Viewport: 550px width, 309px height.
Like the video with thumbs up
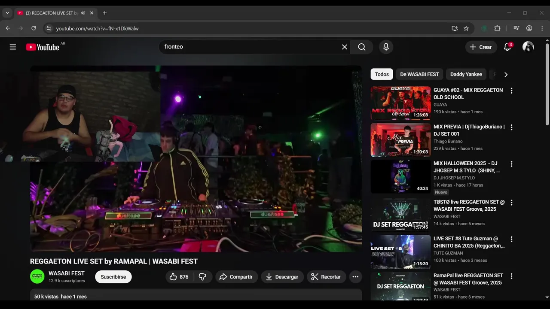coord(179,277)
